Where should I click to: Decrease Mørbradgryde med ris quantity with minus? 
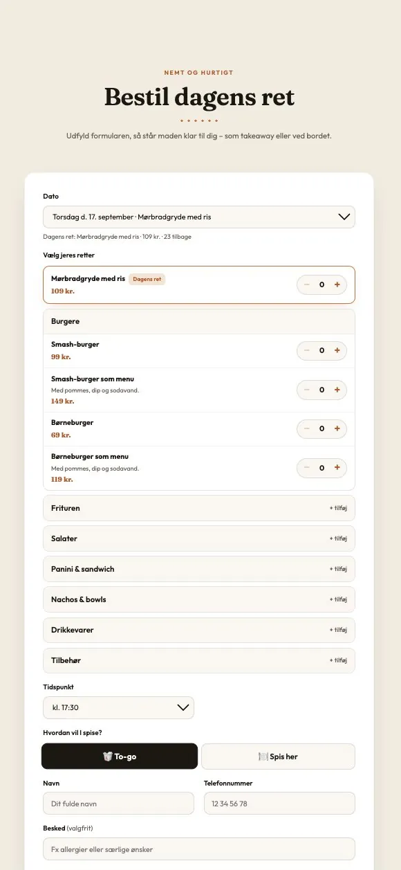tap(306, 284)
